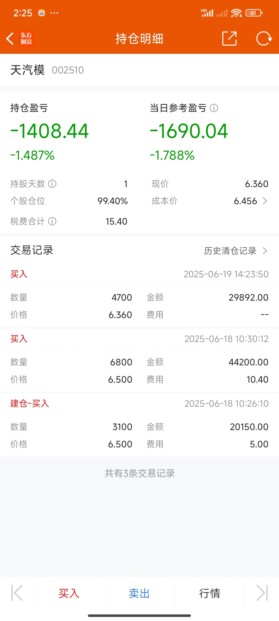The image size is (279, 621).
Task: Tap the blue 卖出 bottom button
Action: (x=139, y=593)
